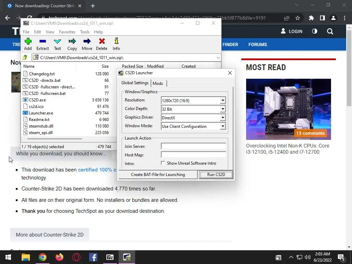Open the Tools menu in 7-Zip
The width and height of the screenshot is (352, 264).
click(x=85, y=32)
